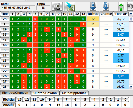Open the Quoten/Gewinn tab

click(x=45, y=93)
